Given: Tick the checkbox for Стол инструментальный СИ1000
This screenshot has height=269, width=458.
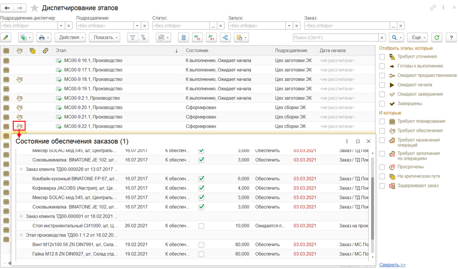Looking at the screenshot, I should tap(201, 226).
